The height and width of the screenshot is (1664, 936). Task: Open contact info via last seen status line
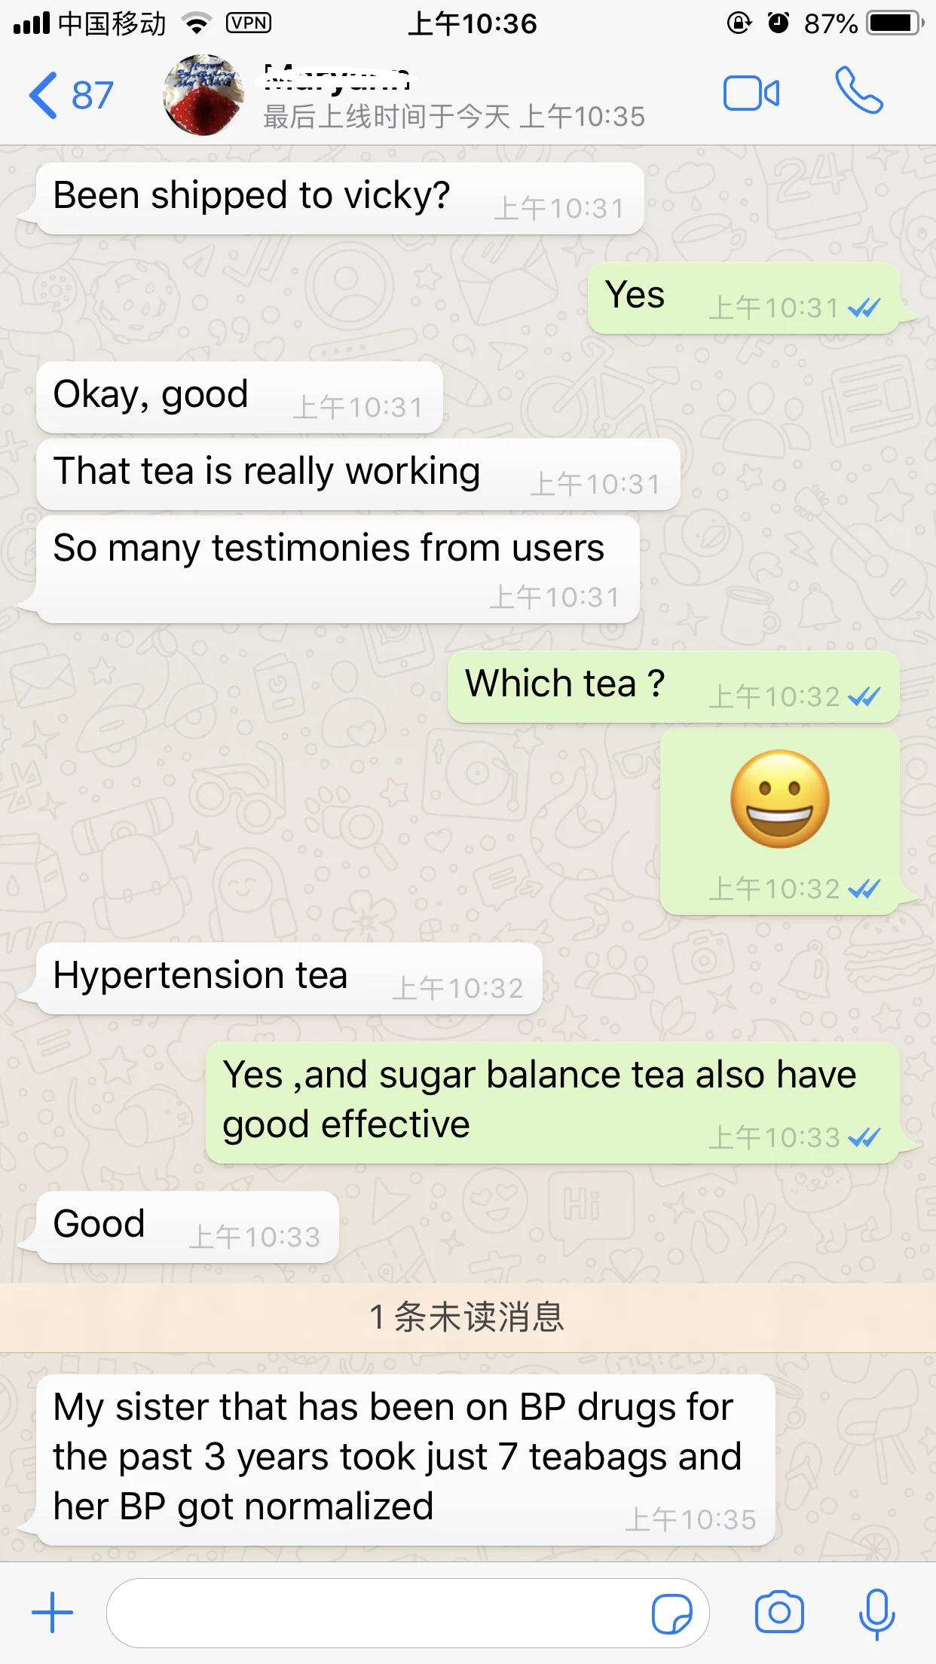[454, 117]
